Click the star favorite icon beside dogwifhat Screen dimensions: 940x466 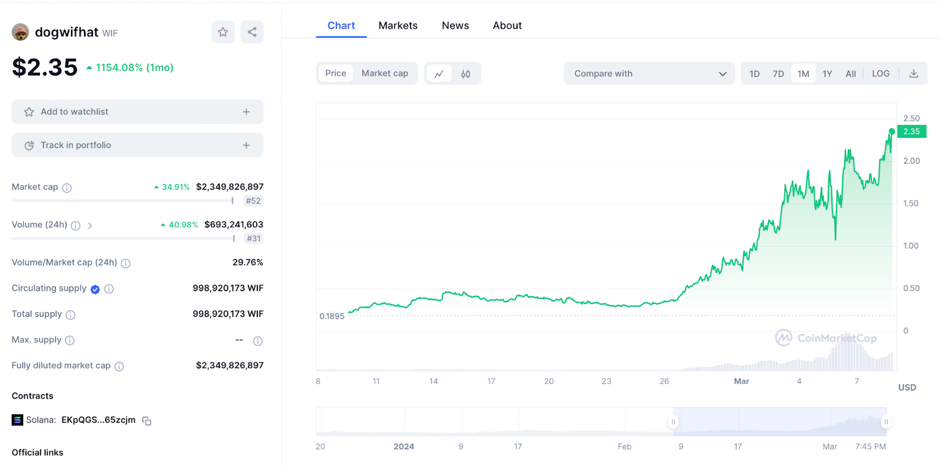[x=223, y=32]
